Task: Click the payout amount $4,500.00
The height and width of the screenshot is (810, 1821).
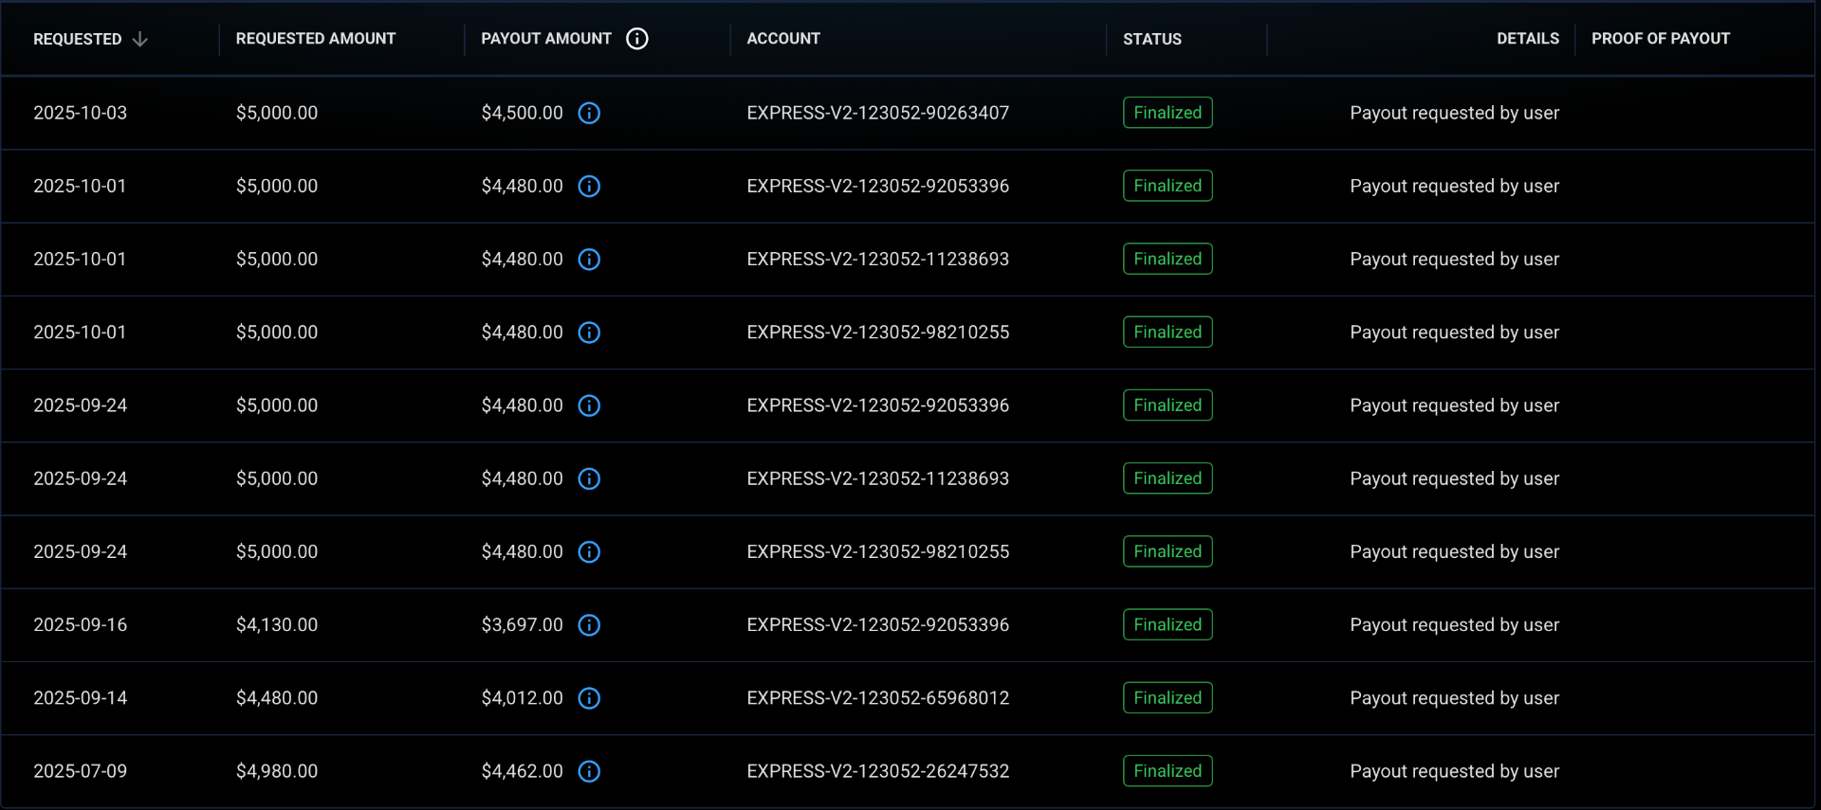Action: pos(523,113)
